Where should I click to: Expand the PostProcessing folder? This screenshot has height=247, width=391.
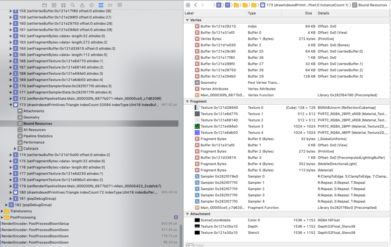pyautogui.click(x=2, y=217)
